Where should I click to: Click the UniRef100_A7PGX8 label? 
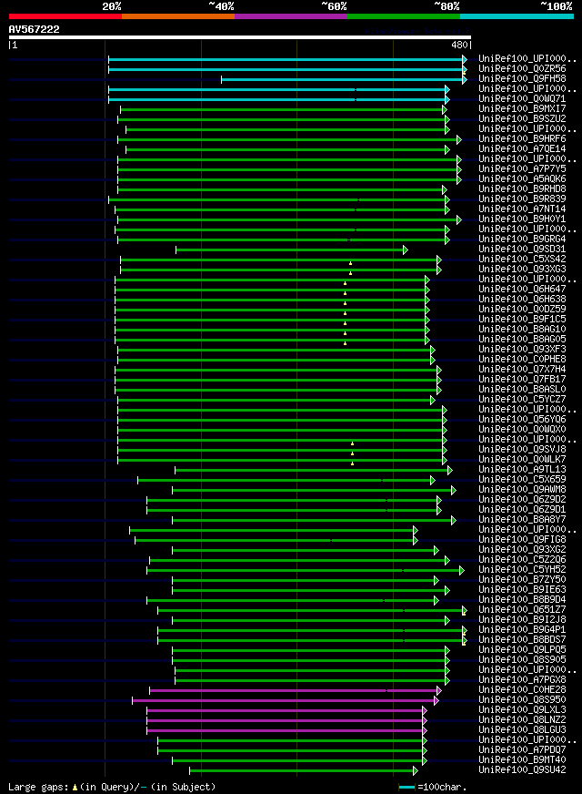522,679
